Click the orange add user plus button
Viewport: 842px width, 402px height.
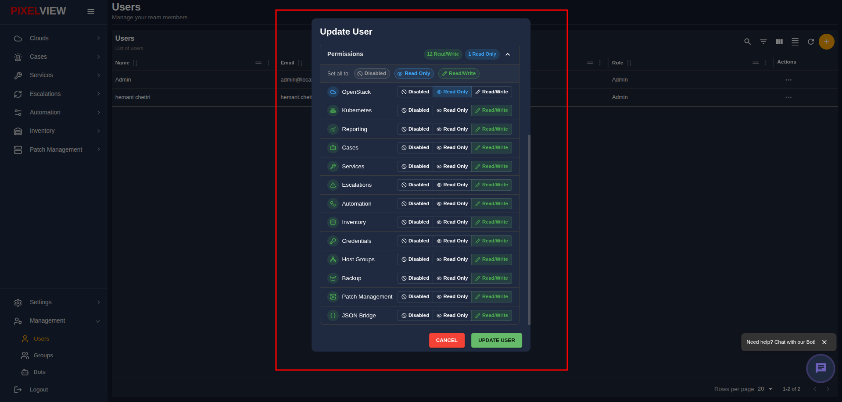coord(827,42)
